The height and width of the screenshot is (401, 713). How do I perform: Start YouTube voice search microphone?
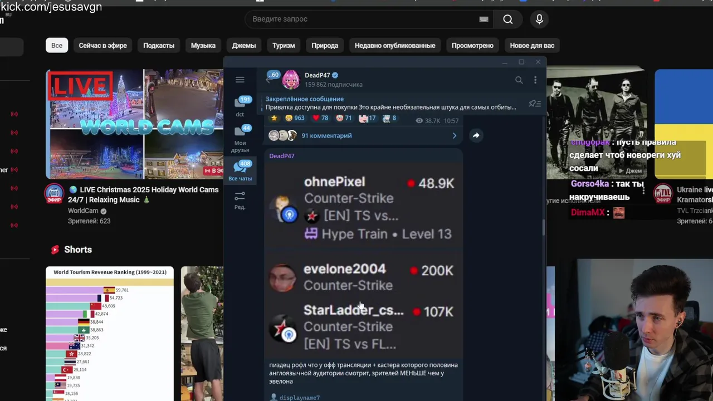[539, 19]
